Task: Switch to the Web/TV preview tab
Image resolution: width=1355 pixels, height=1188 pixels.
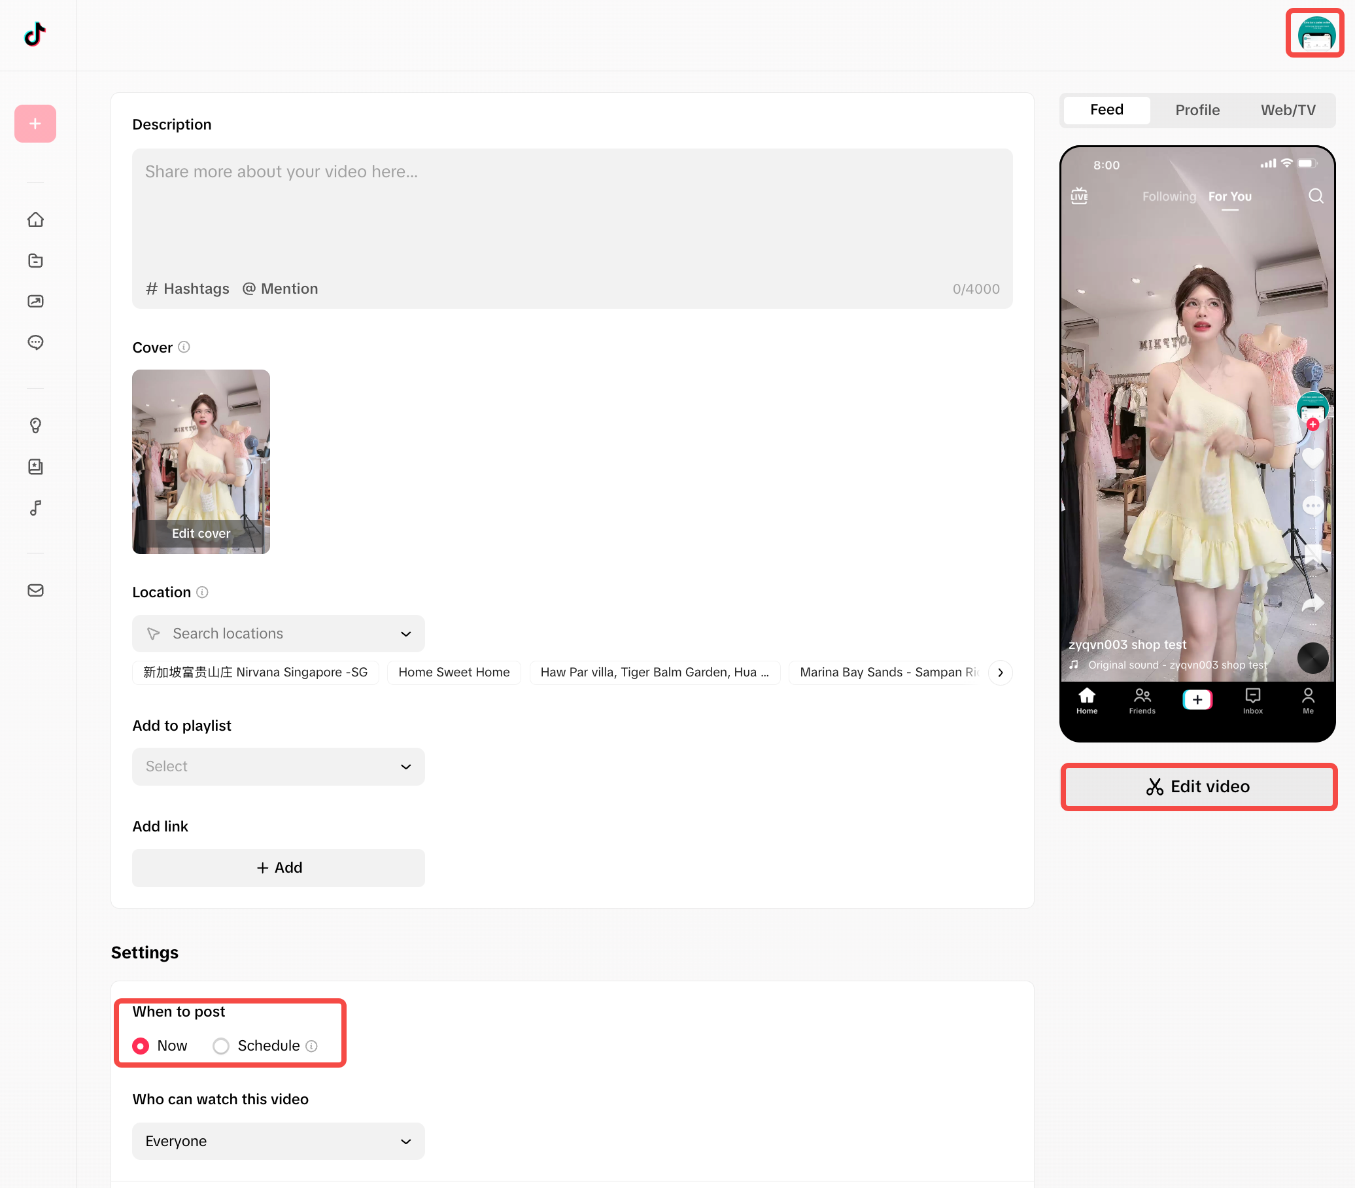Action: point(1288,110)
